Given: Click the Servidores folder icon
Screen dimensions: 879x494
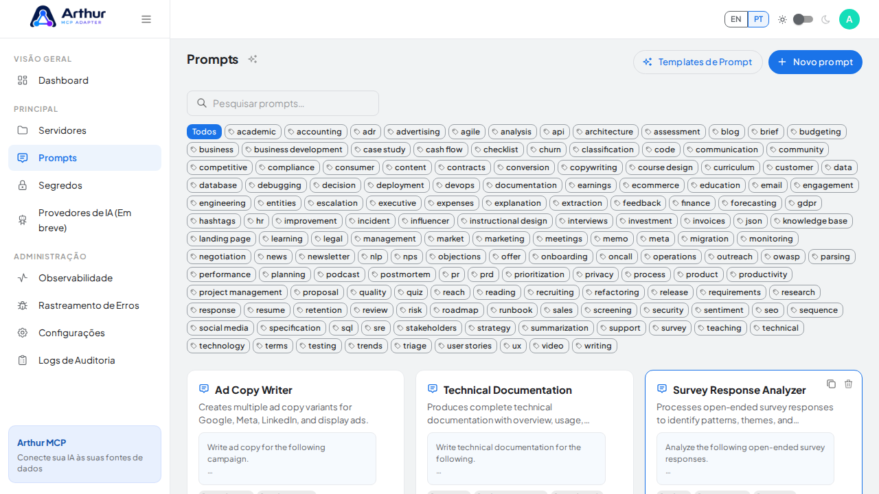Looking at the screenshot, I should pyautogui.click(x=23, y=130).
